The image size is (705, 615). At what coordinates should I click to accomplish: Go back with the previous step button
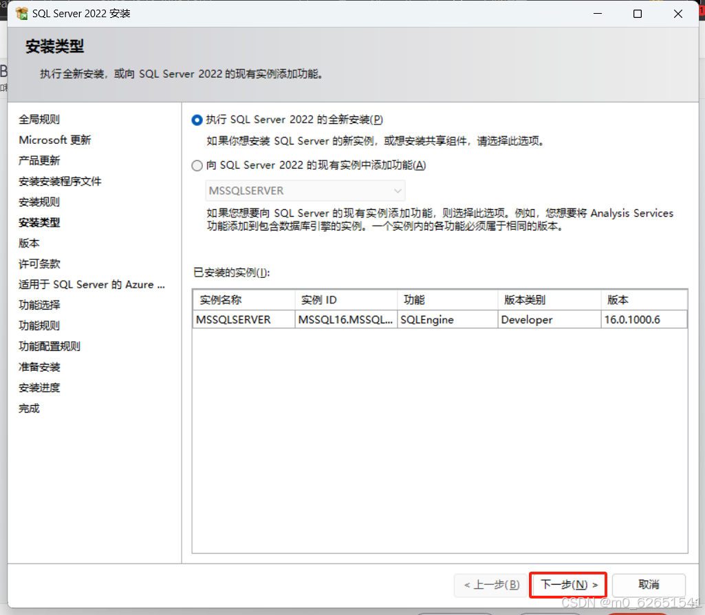click(491, 585)
